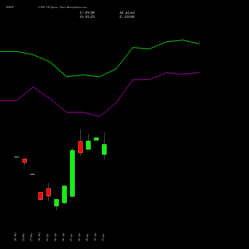Select the green 09 Apr candlestick
This screenshot has height=249, width=249.
pos(88,145)
